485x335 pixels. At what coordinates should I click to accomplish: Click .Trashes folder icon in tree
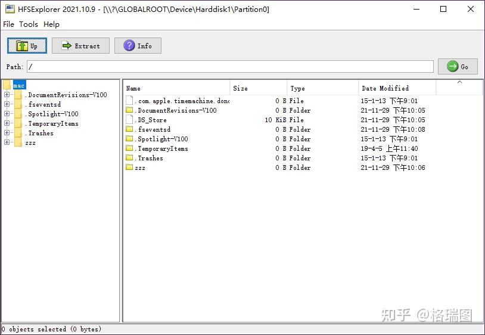point(18,134)
